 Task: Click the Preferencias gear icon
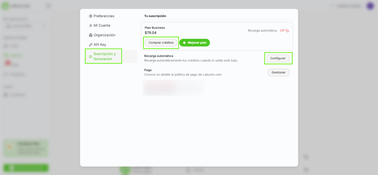pyautogui.click(x=91, y=16)
